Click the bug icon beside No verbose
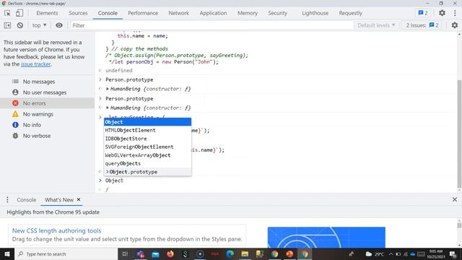This screenshot has height=260, width=462. pyautogui.click(x=15, y=136)
